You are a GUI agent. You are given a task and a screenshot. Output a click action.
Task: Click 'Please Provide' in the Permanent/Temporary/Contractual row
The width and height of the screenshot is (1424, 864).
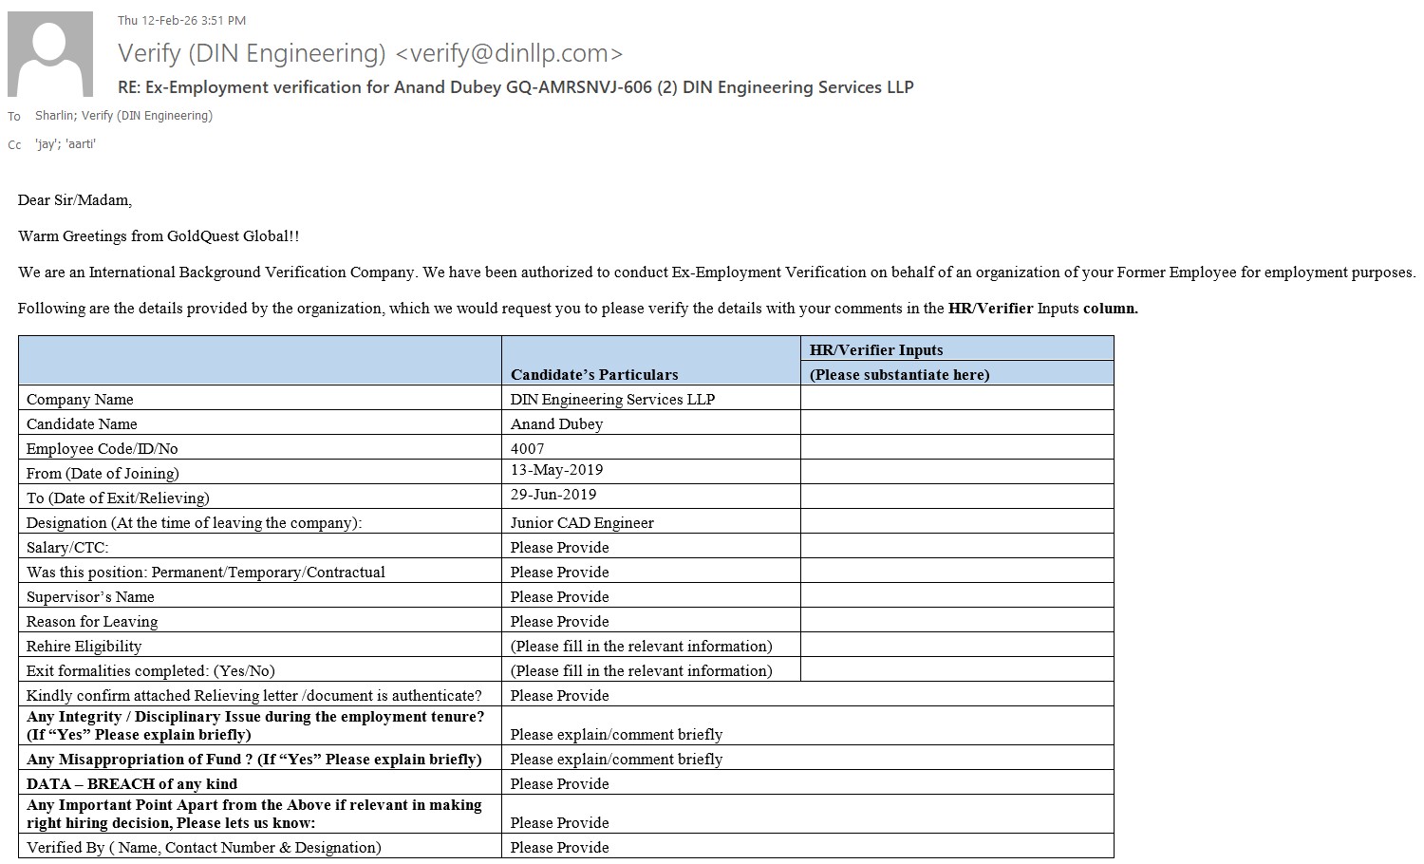click(559, 572)
